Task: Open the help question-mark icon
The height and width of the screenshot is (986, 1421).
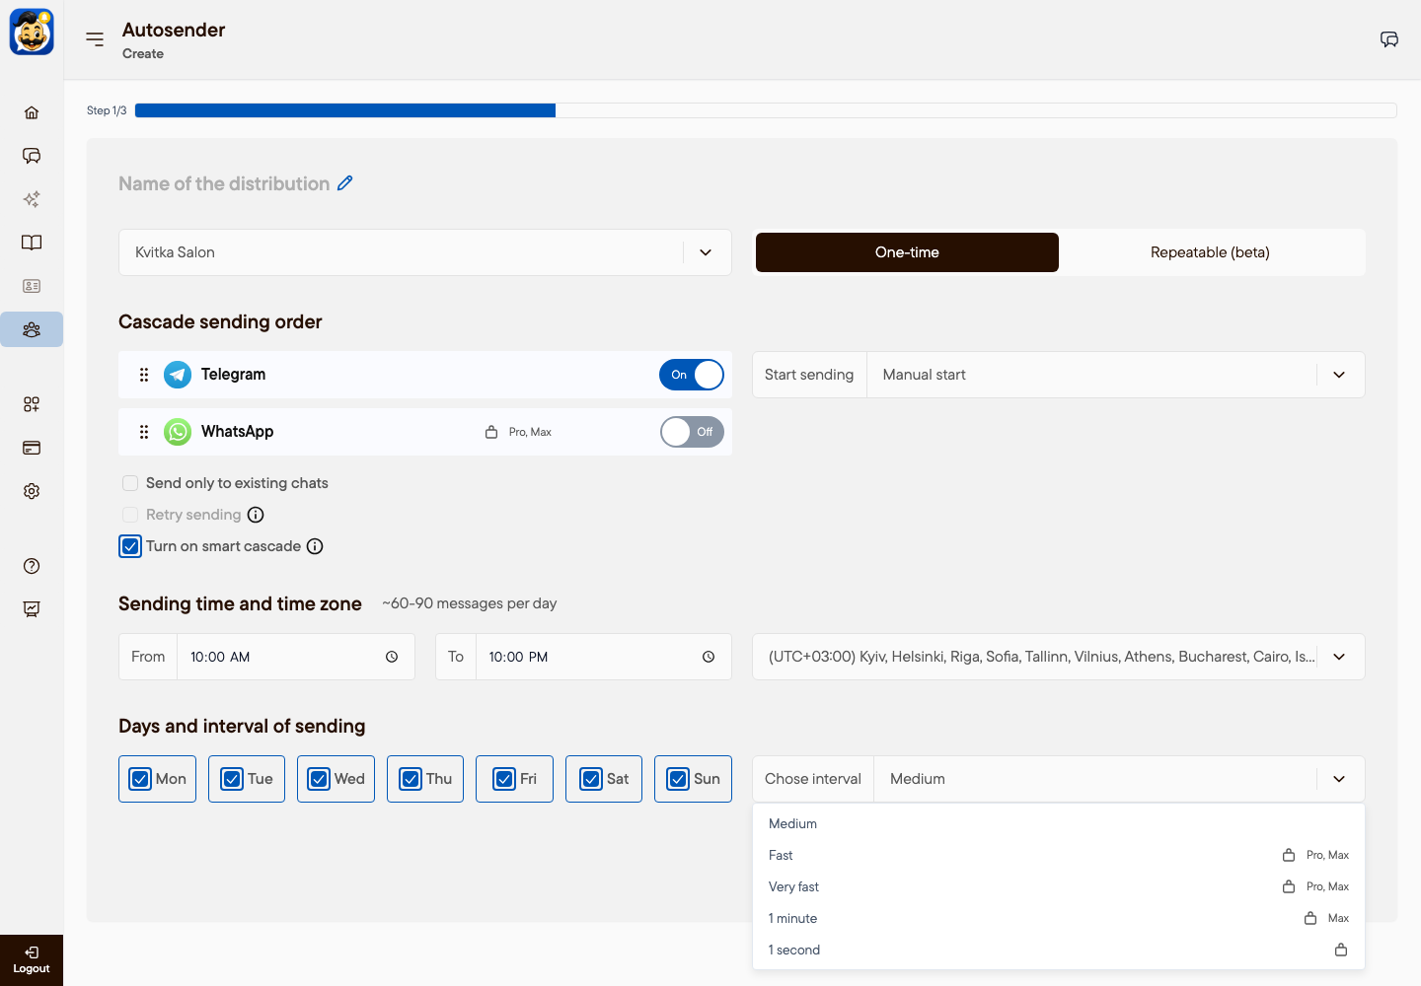Action: 32,566
